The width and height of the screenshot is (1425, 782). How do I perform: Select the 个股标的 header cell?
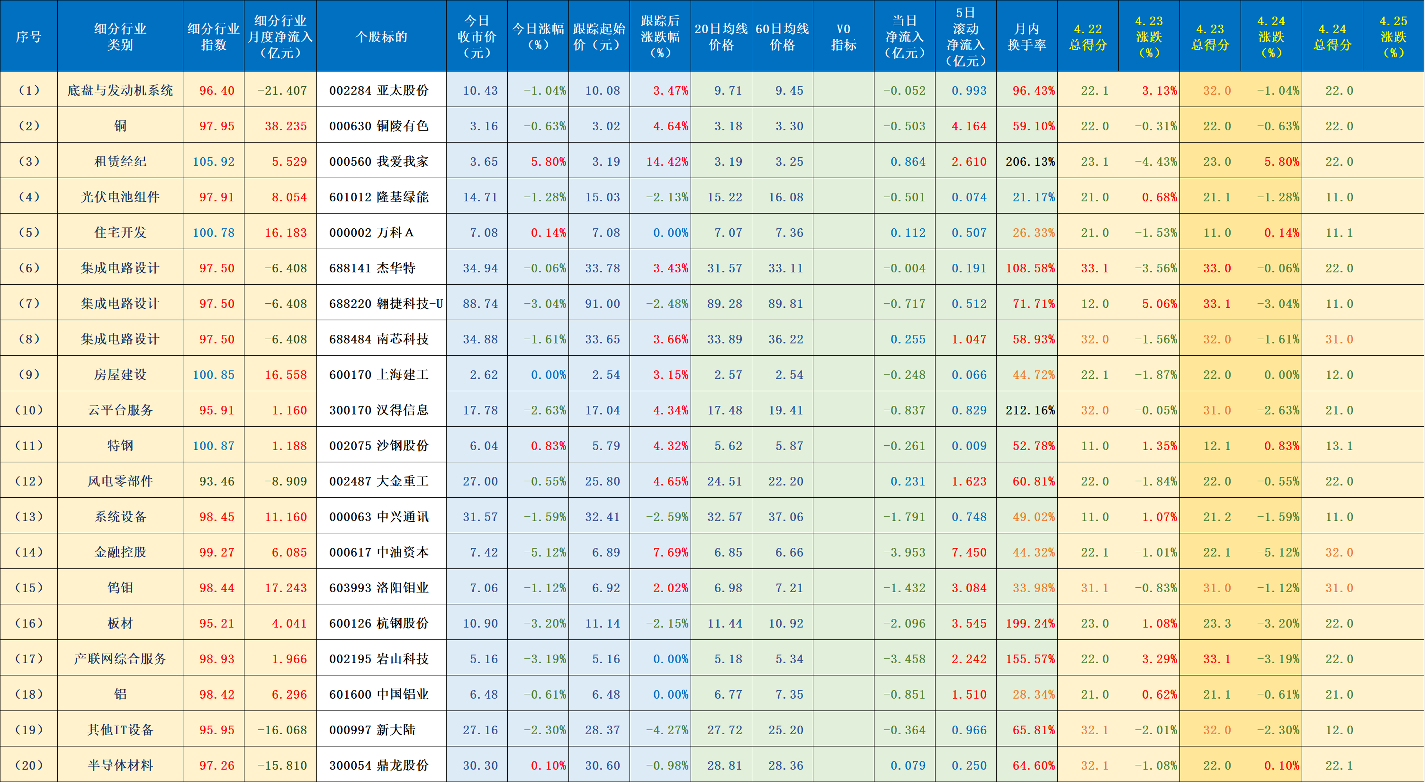(381, 36)
